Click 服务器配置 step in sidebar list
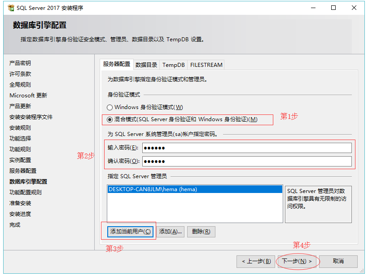Screen dimensions: 368x276 click(23, 171)
